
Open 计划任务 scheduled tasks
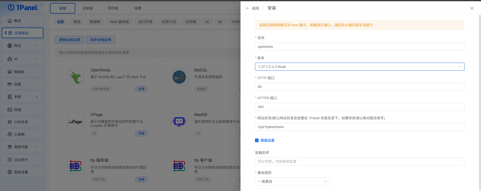click(23, 122)
